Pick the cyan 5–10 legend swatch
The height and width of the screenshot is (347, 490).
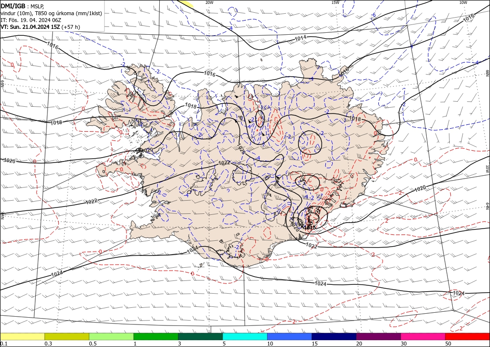(x=245, y=336)
